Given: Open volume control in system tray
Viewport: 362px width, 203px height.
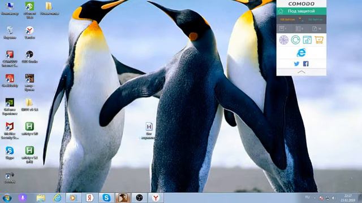Looking at the screenshot, I should (333, 198).
